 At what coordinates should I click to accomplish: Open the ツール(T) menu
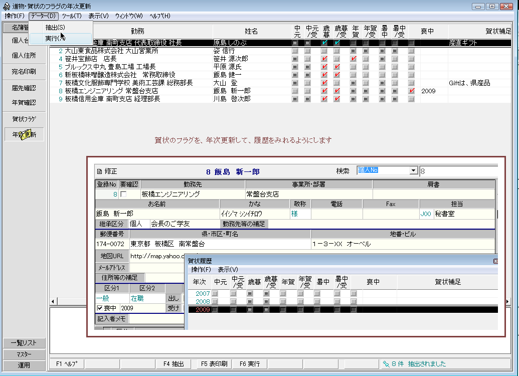[72, 16]
